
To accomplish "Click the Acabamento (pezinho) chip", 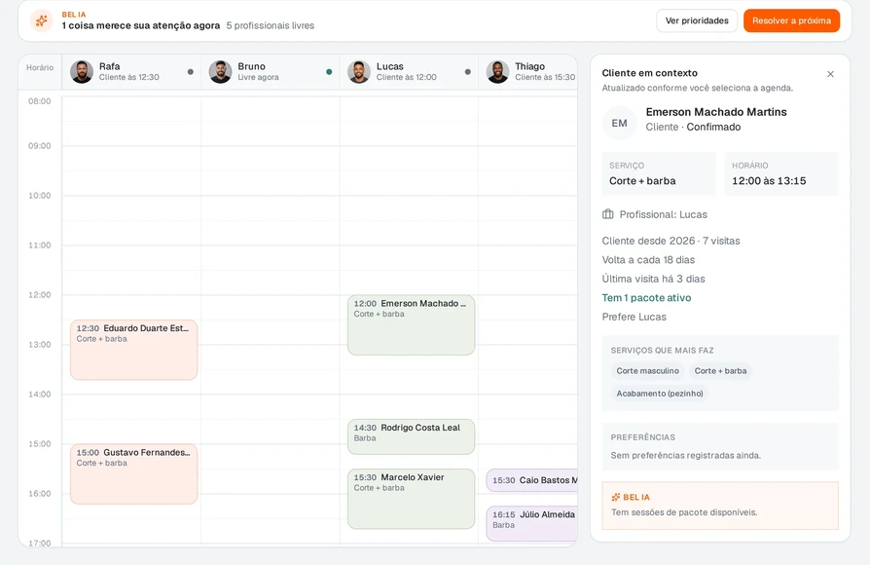I will 659,394.
